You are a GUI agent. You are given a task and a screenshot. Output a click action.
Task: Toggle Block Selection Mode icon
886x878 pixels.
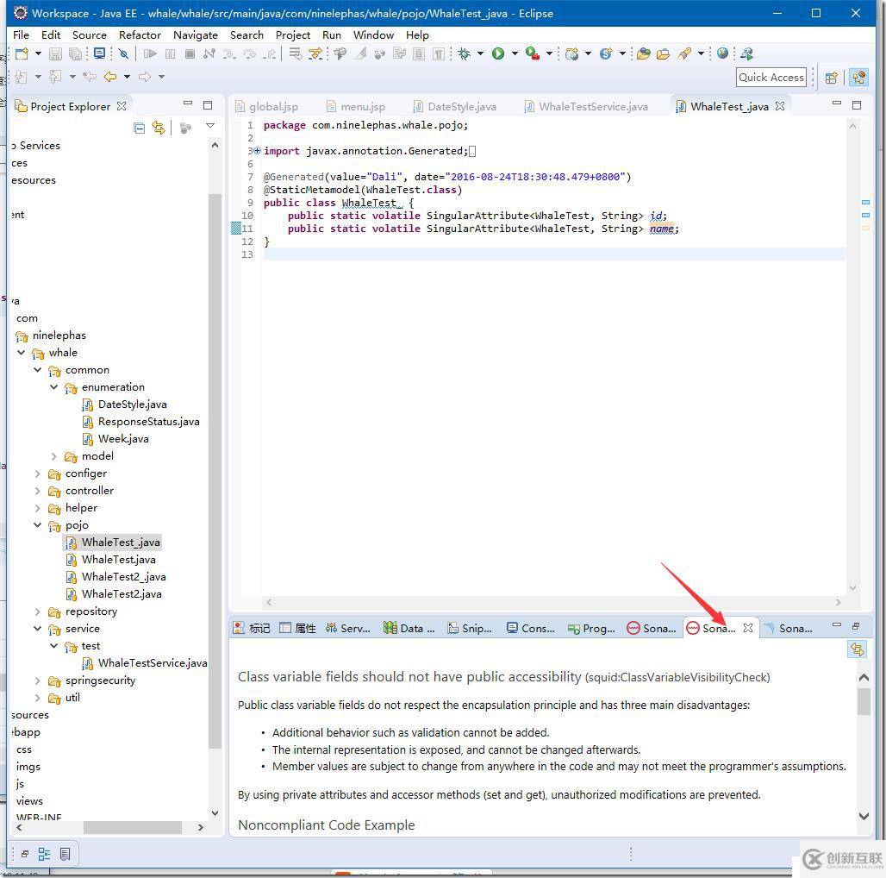pos(419,53)
